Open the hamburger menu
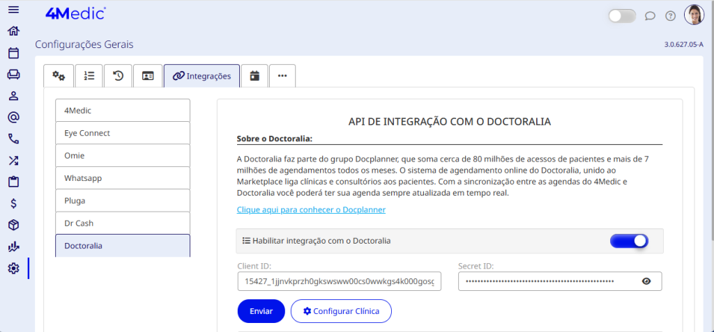714x332 pixels. point(14,10)
